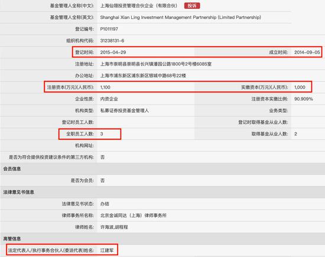This screenshot has width=325, height=257.
Task: Click the 登记编号 field label
Action: pyautogui.click(x=84, y=29)
